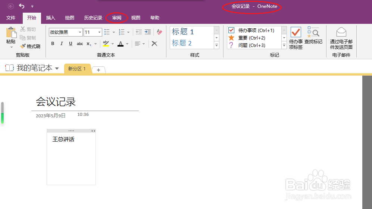Image resolution: width=372 pixels, height=209 pixels.
Task: Click the Back navigation arrow
Action: 11,6
